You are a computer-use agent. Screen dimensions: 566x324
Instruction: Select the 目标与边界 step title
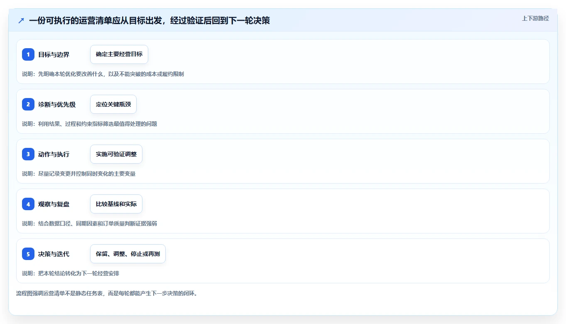point(54,54)
